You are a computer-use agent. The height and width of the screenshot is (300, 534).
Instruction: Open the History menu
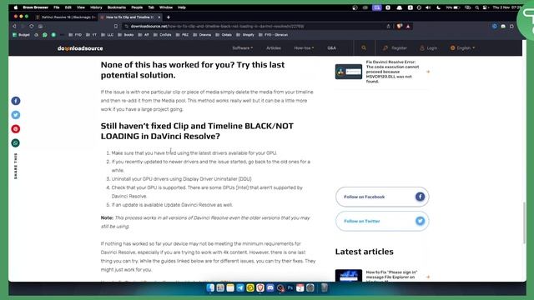(96, 7)
